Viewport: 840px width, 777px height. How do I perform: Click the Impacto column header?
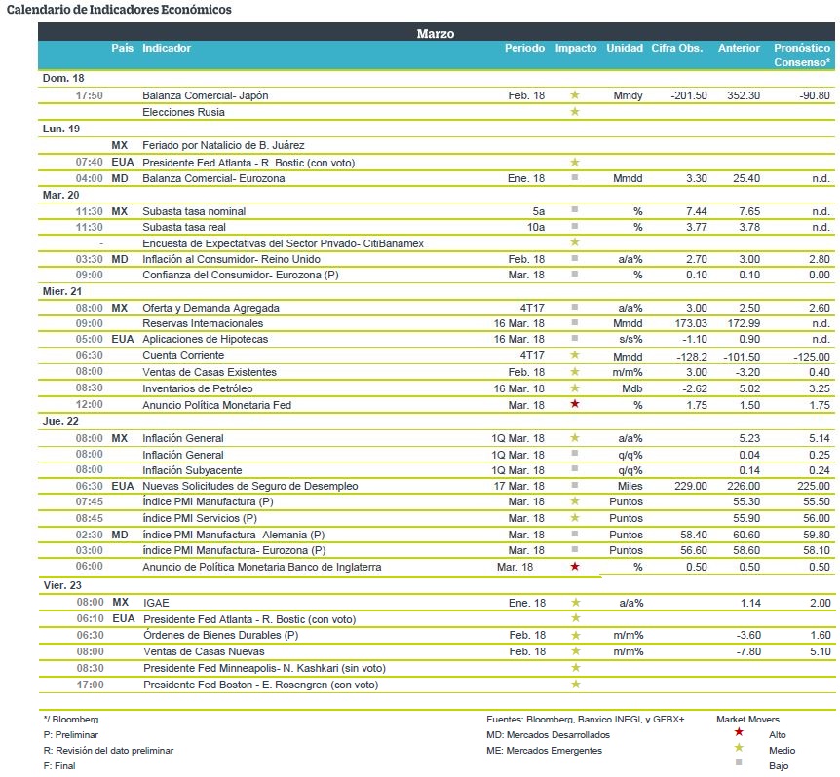tap(576, 48)
